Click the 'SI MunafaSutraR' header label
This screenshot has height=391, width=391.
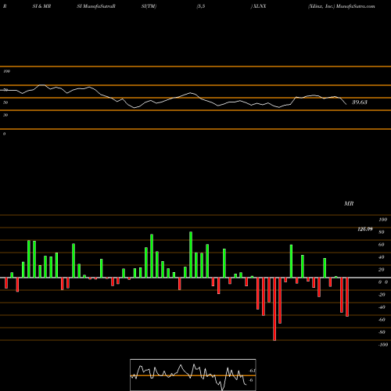tap(96, 6)
